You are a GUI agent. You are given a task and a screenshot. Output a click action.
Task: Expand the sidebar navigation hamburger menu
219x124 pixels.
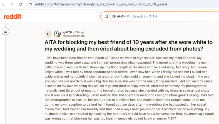[x=5, y=31]
